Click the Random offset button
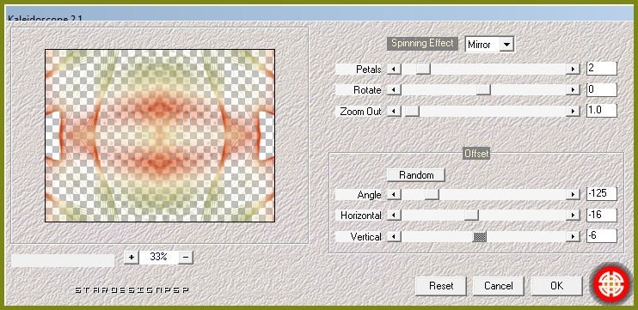The height and width of the screenshot is (310, 638). coord(416,175)
